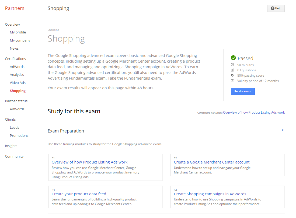The image size is (296, 218).
Task: Collapse the Exam Preparation section arrow
Action: (283, 130)
